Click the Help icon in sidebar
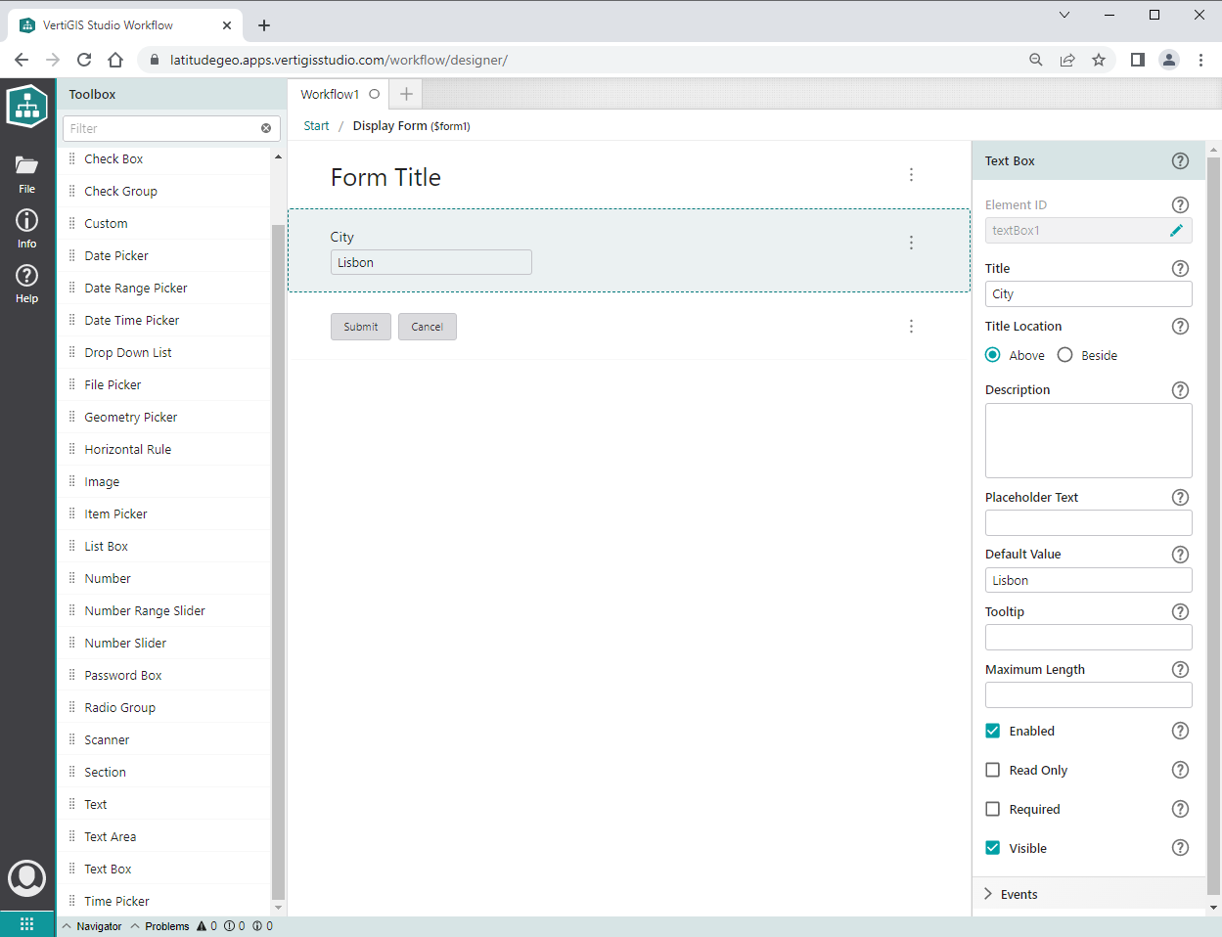The width and height of the screenshot is (1222, 937). [26, 283]
